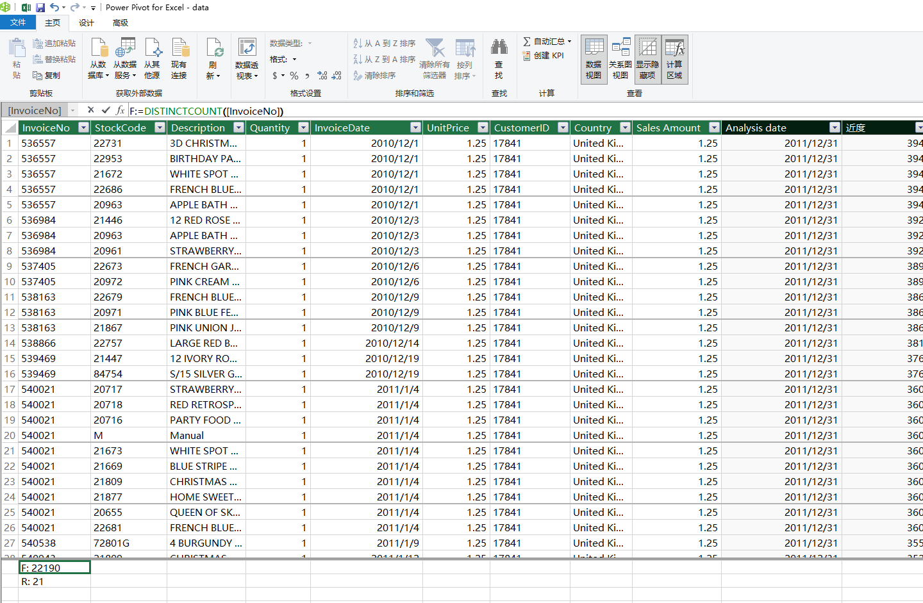This screenshot has width=923, height=603.
Task: Open CustomerID column filter dropdown
Action: (x=563, y=128)
